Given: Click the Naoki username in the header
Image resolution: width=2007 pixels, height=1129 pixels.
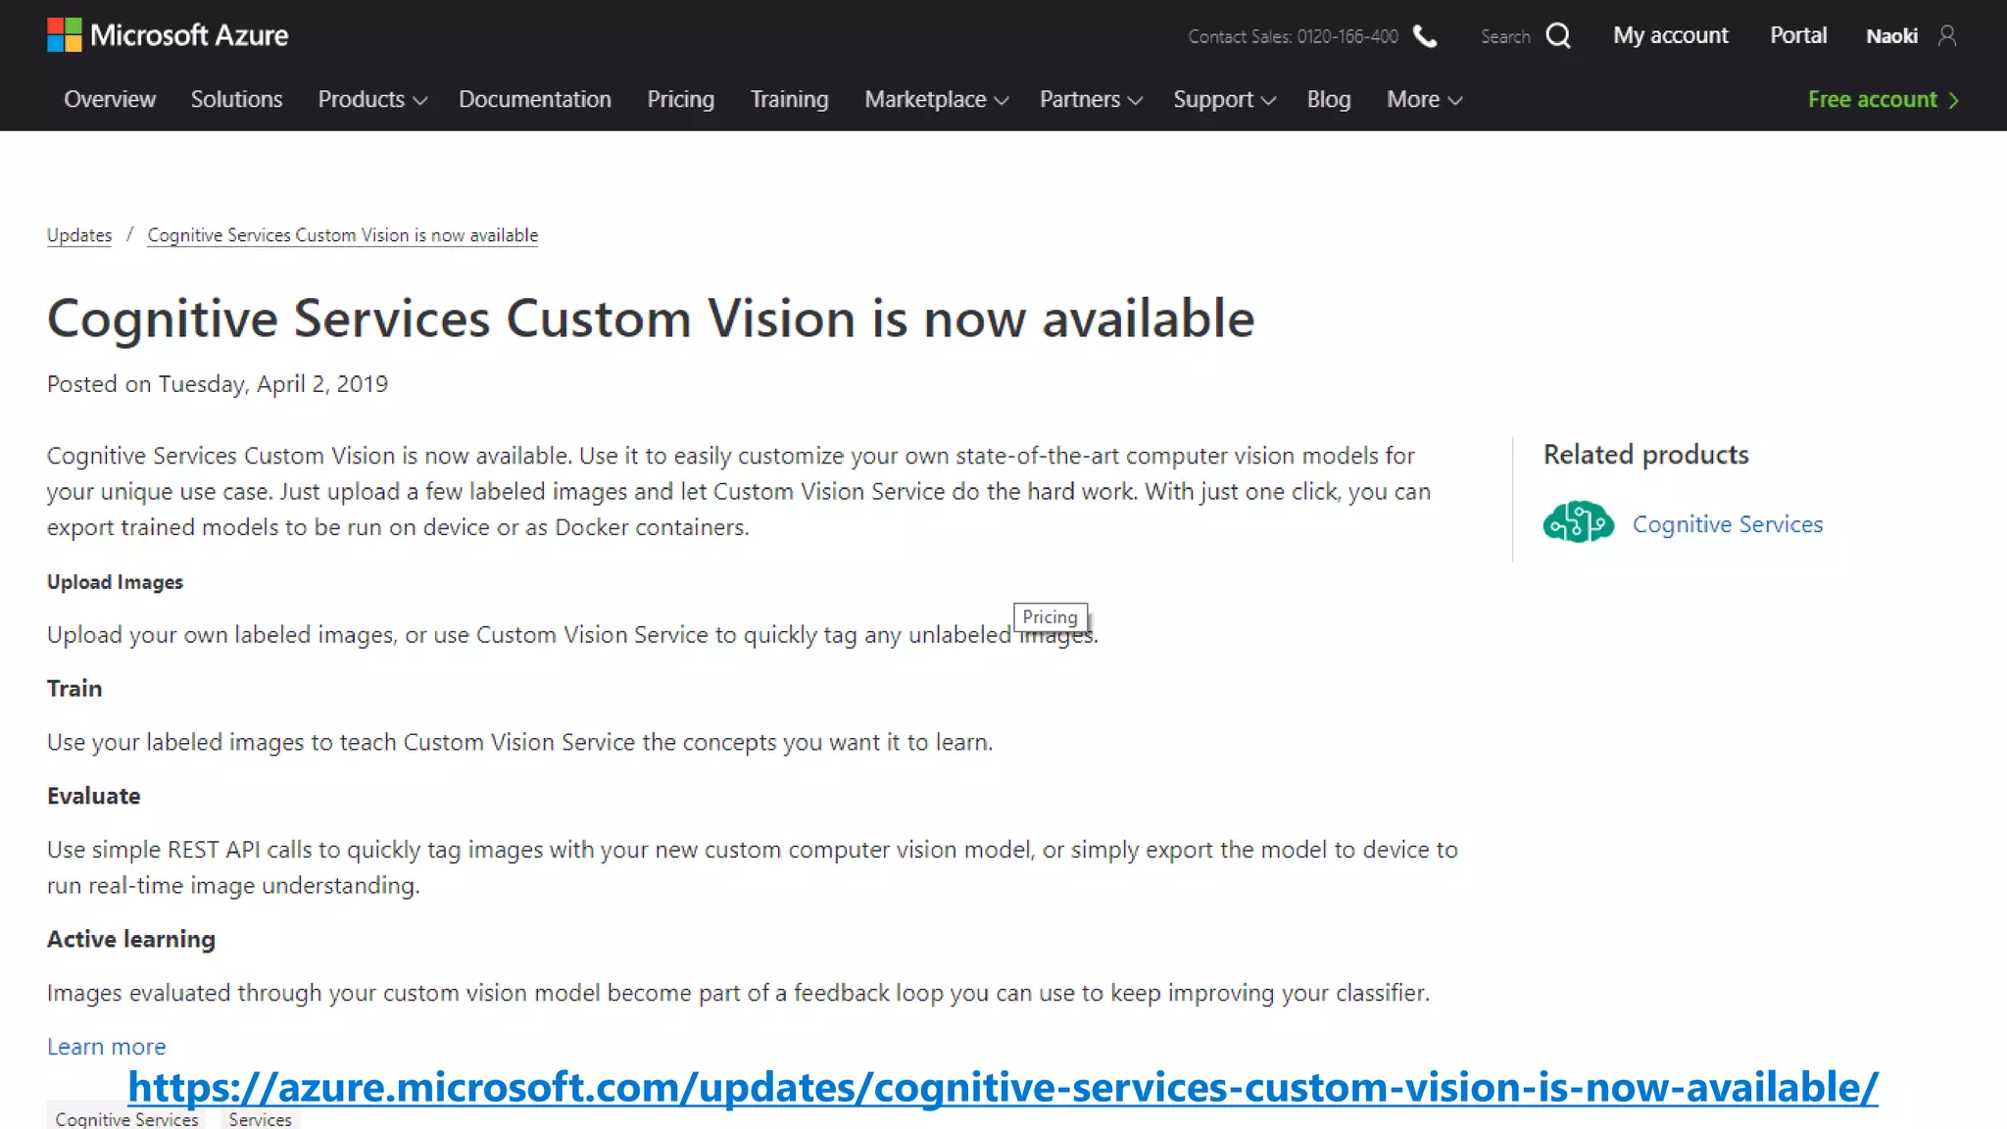Looking at the screenshot, I should (1891, 36).
